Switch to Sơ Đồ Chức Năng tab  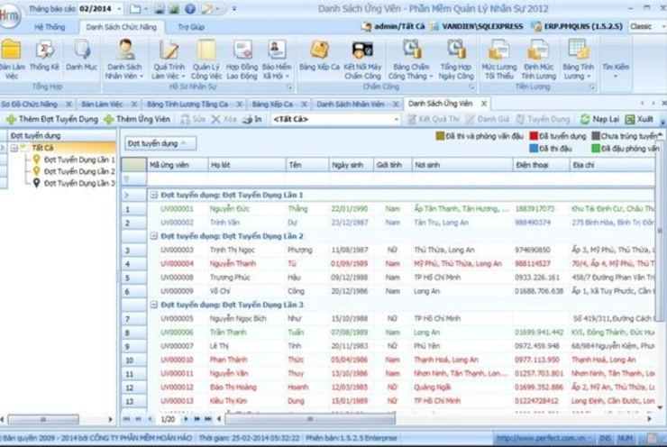29,104
